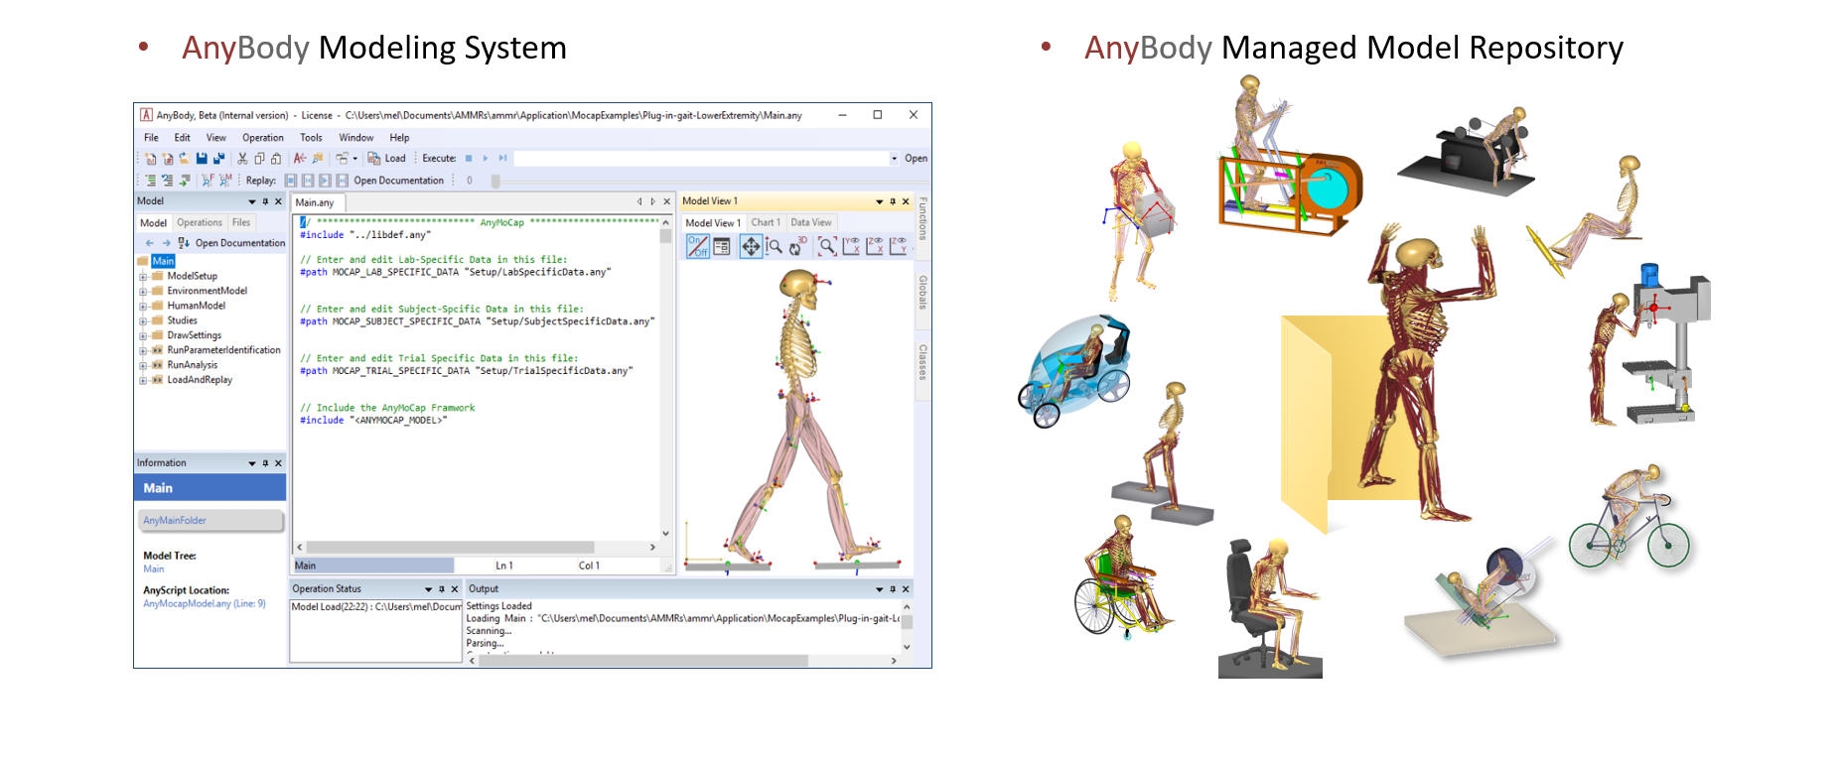This screenshot has width=1840, height=759.
Task: Select the Pan tool in Model View
Action: [752, 246]
